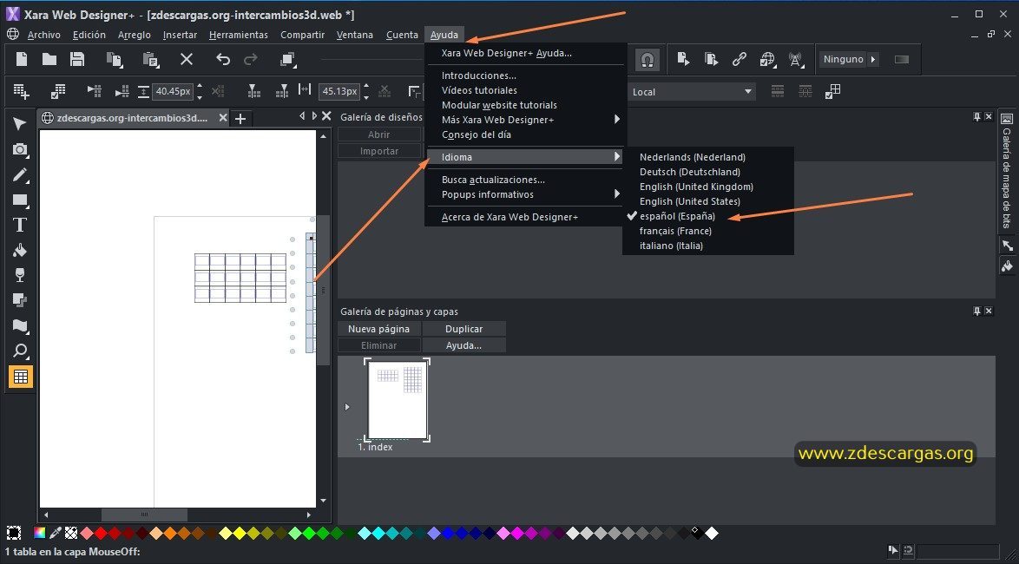Create a new document icon

[x=22, y=59]
